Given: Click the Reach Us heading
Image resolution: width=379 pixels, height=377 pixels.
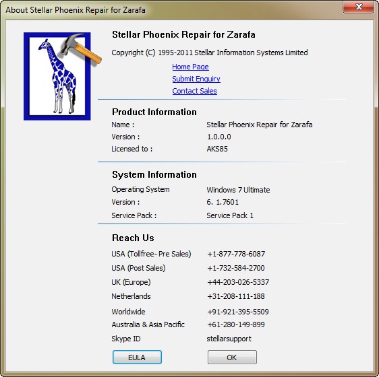Looking at the screenshot, I should pos(133,238).
